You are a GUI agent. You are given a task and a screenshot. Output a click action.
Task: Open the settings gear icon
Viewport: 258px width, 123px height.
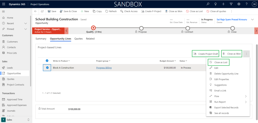click(x=239, y=4)
